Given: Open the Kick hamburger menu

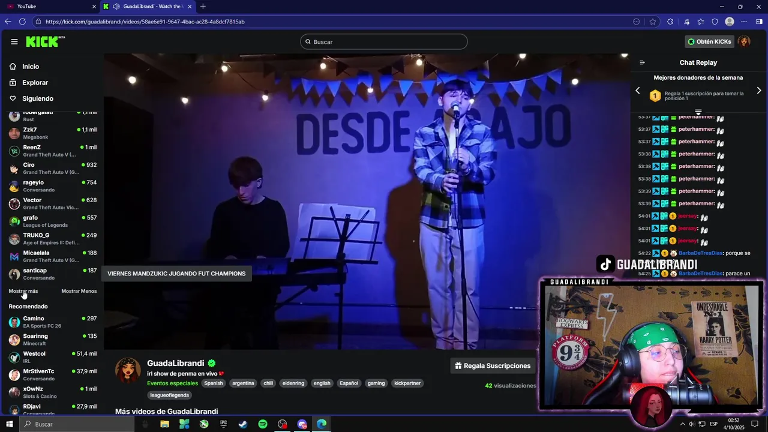Looking at the screenshot, I should click(x=14, y=41).
